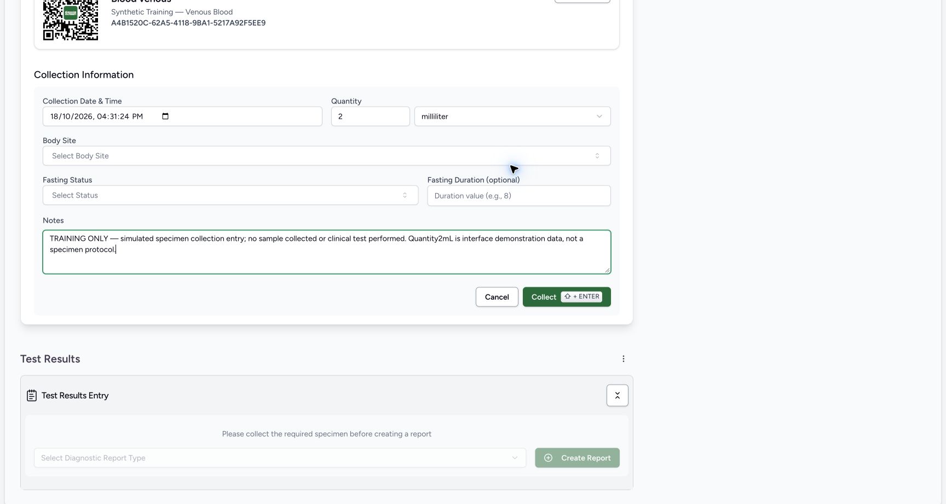The image size is (946, 504).
Task: Edit the Quantity value field
Action: (370, 117)
